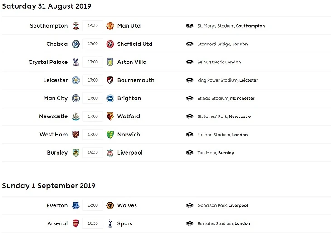The width and height of the screenshot is (331, 233).
Task: Click the Man City crest
Action: coord(76,98)
